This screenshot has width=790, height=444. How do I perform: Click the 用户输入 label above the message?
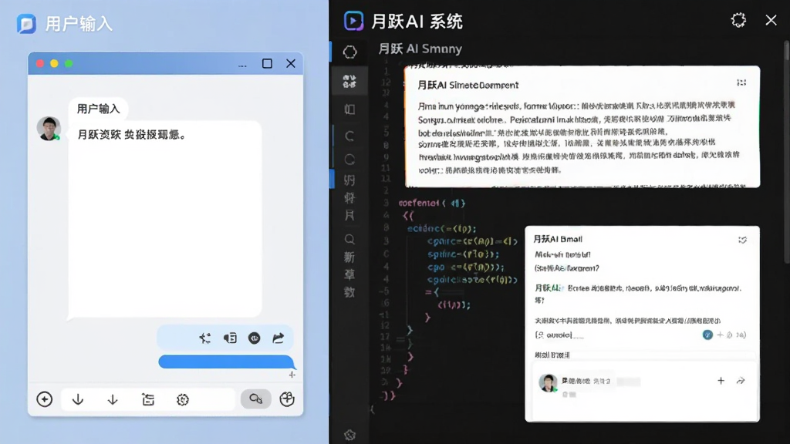(98, 109)
